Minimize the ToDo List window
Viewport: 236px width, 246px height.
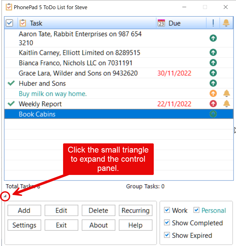pos(184,7)
